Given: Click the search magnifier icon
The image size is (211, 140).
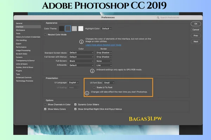Looking at the screenshot, I should 158,18.
